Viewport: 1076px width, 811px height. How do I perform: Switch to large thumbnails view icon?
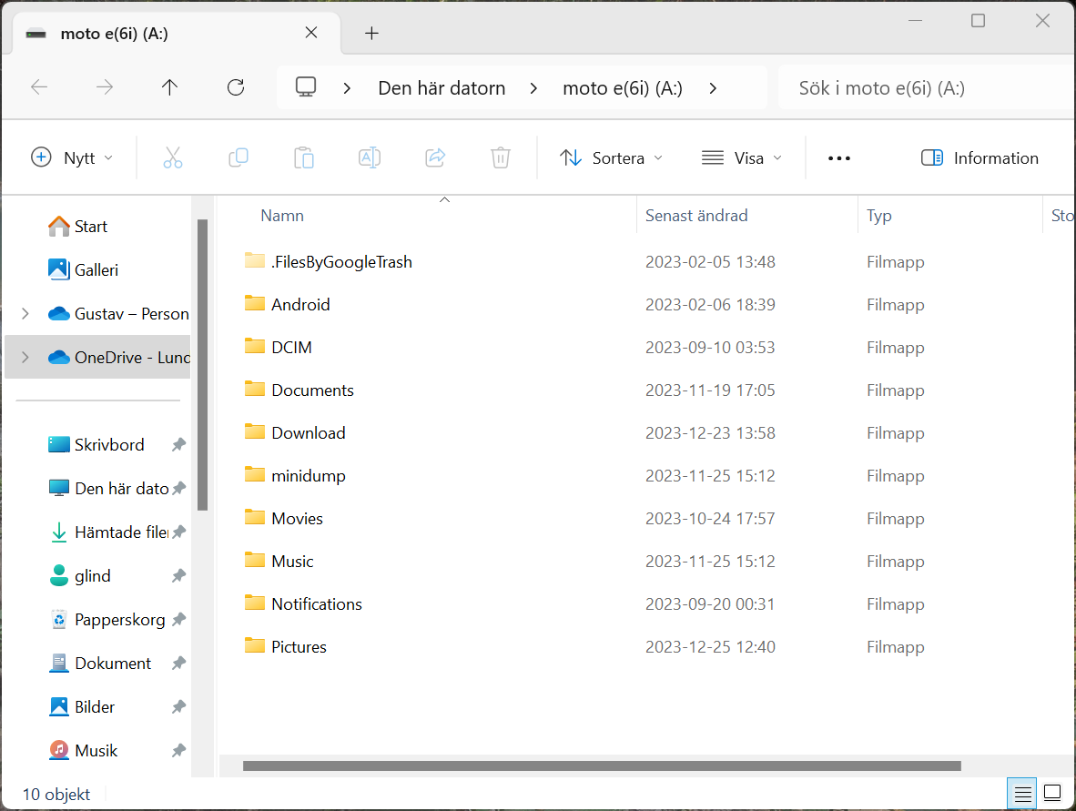[x=1052, y=793]
